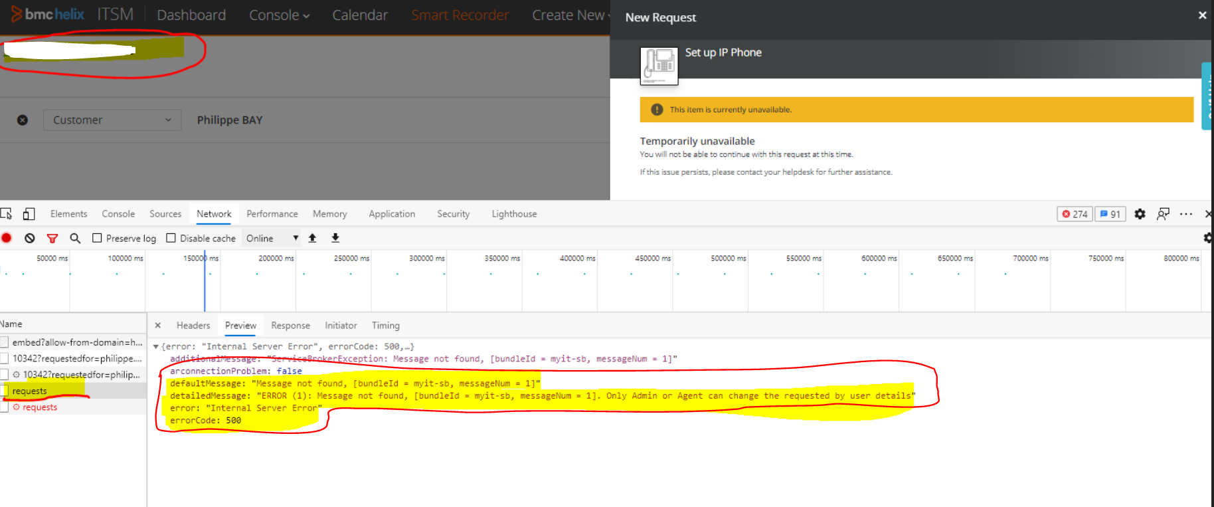This screenshot has height=507, width=1214.
Task: Open the Set up IP Phone icon
Action: pyautogui.click(x=659, y=66)
